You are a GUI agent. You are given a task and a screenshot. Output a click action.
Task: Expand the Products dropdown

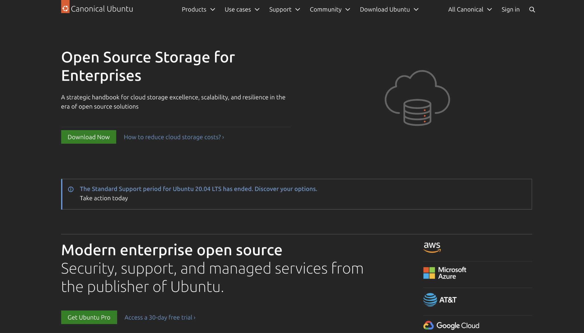pos(198,9)
